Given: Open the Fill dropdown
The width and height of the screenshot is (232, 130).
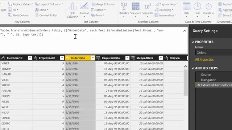Looking at the screenshot, I should [x=13, y=10].
